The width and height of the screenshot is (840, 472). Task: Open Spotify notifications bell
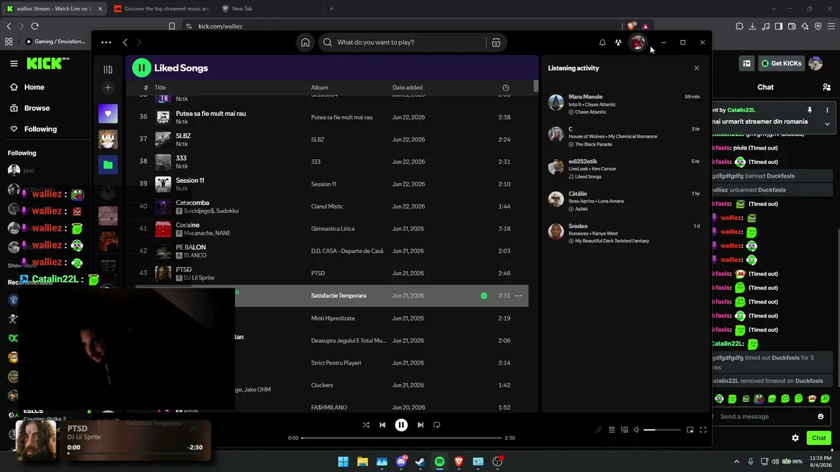[602, 43]
